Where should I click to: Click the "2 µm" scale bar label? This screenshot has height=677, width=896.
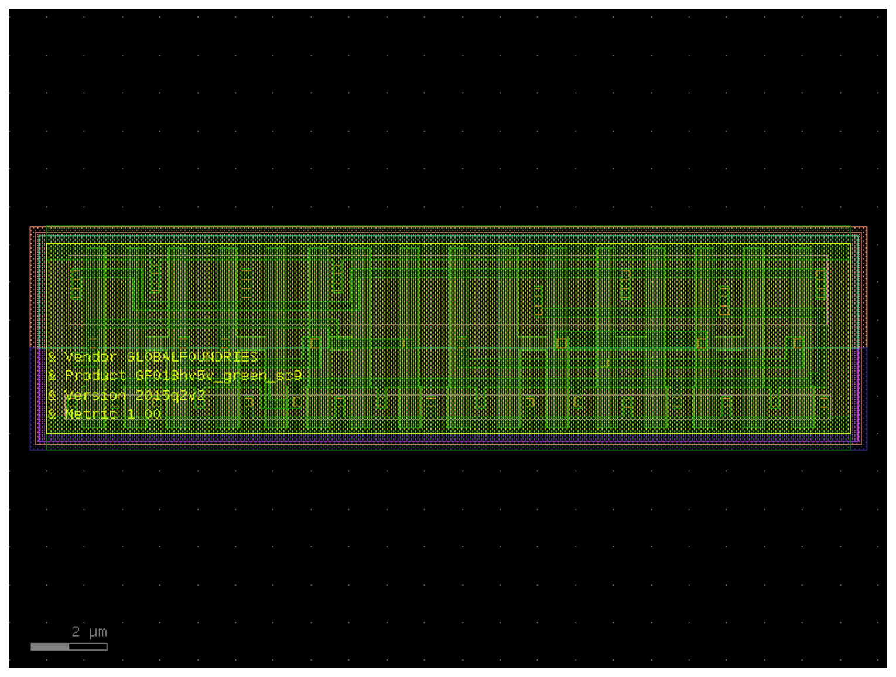click(x=90, y=632)
